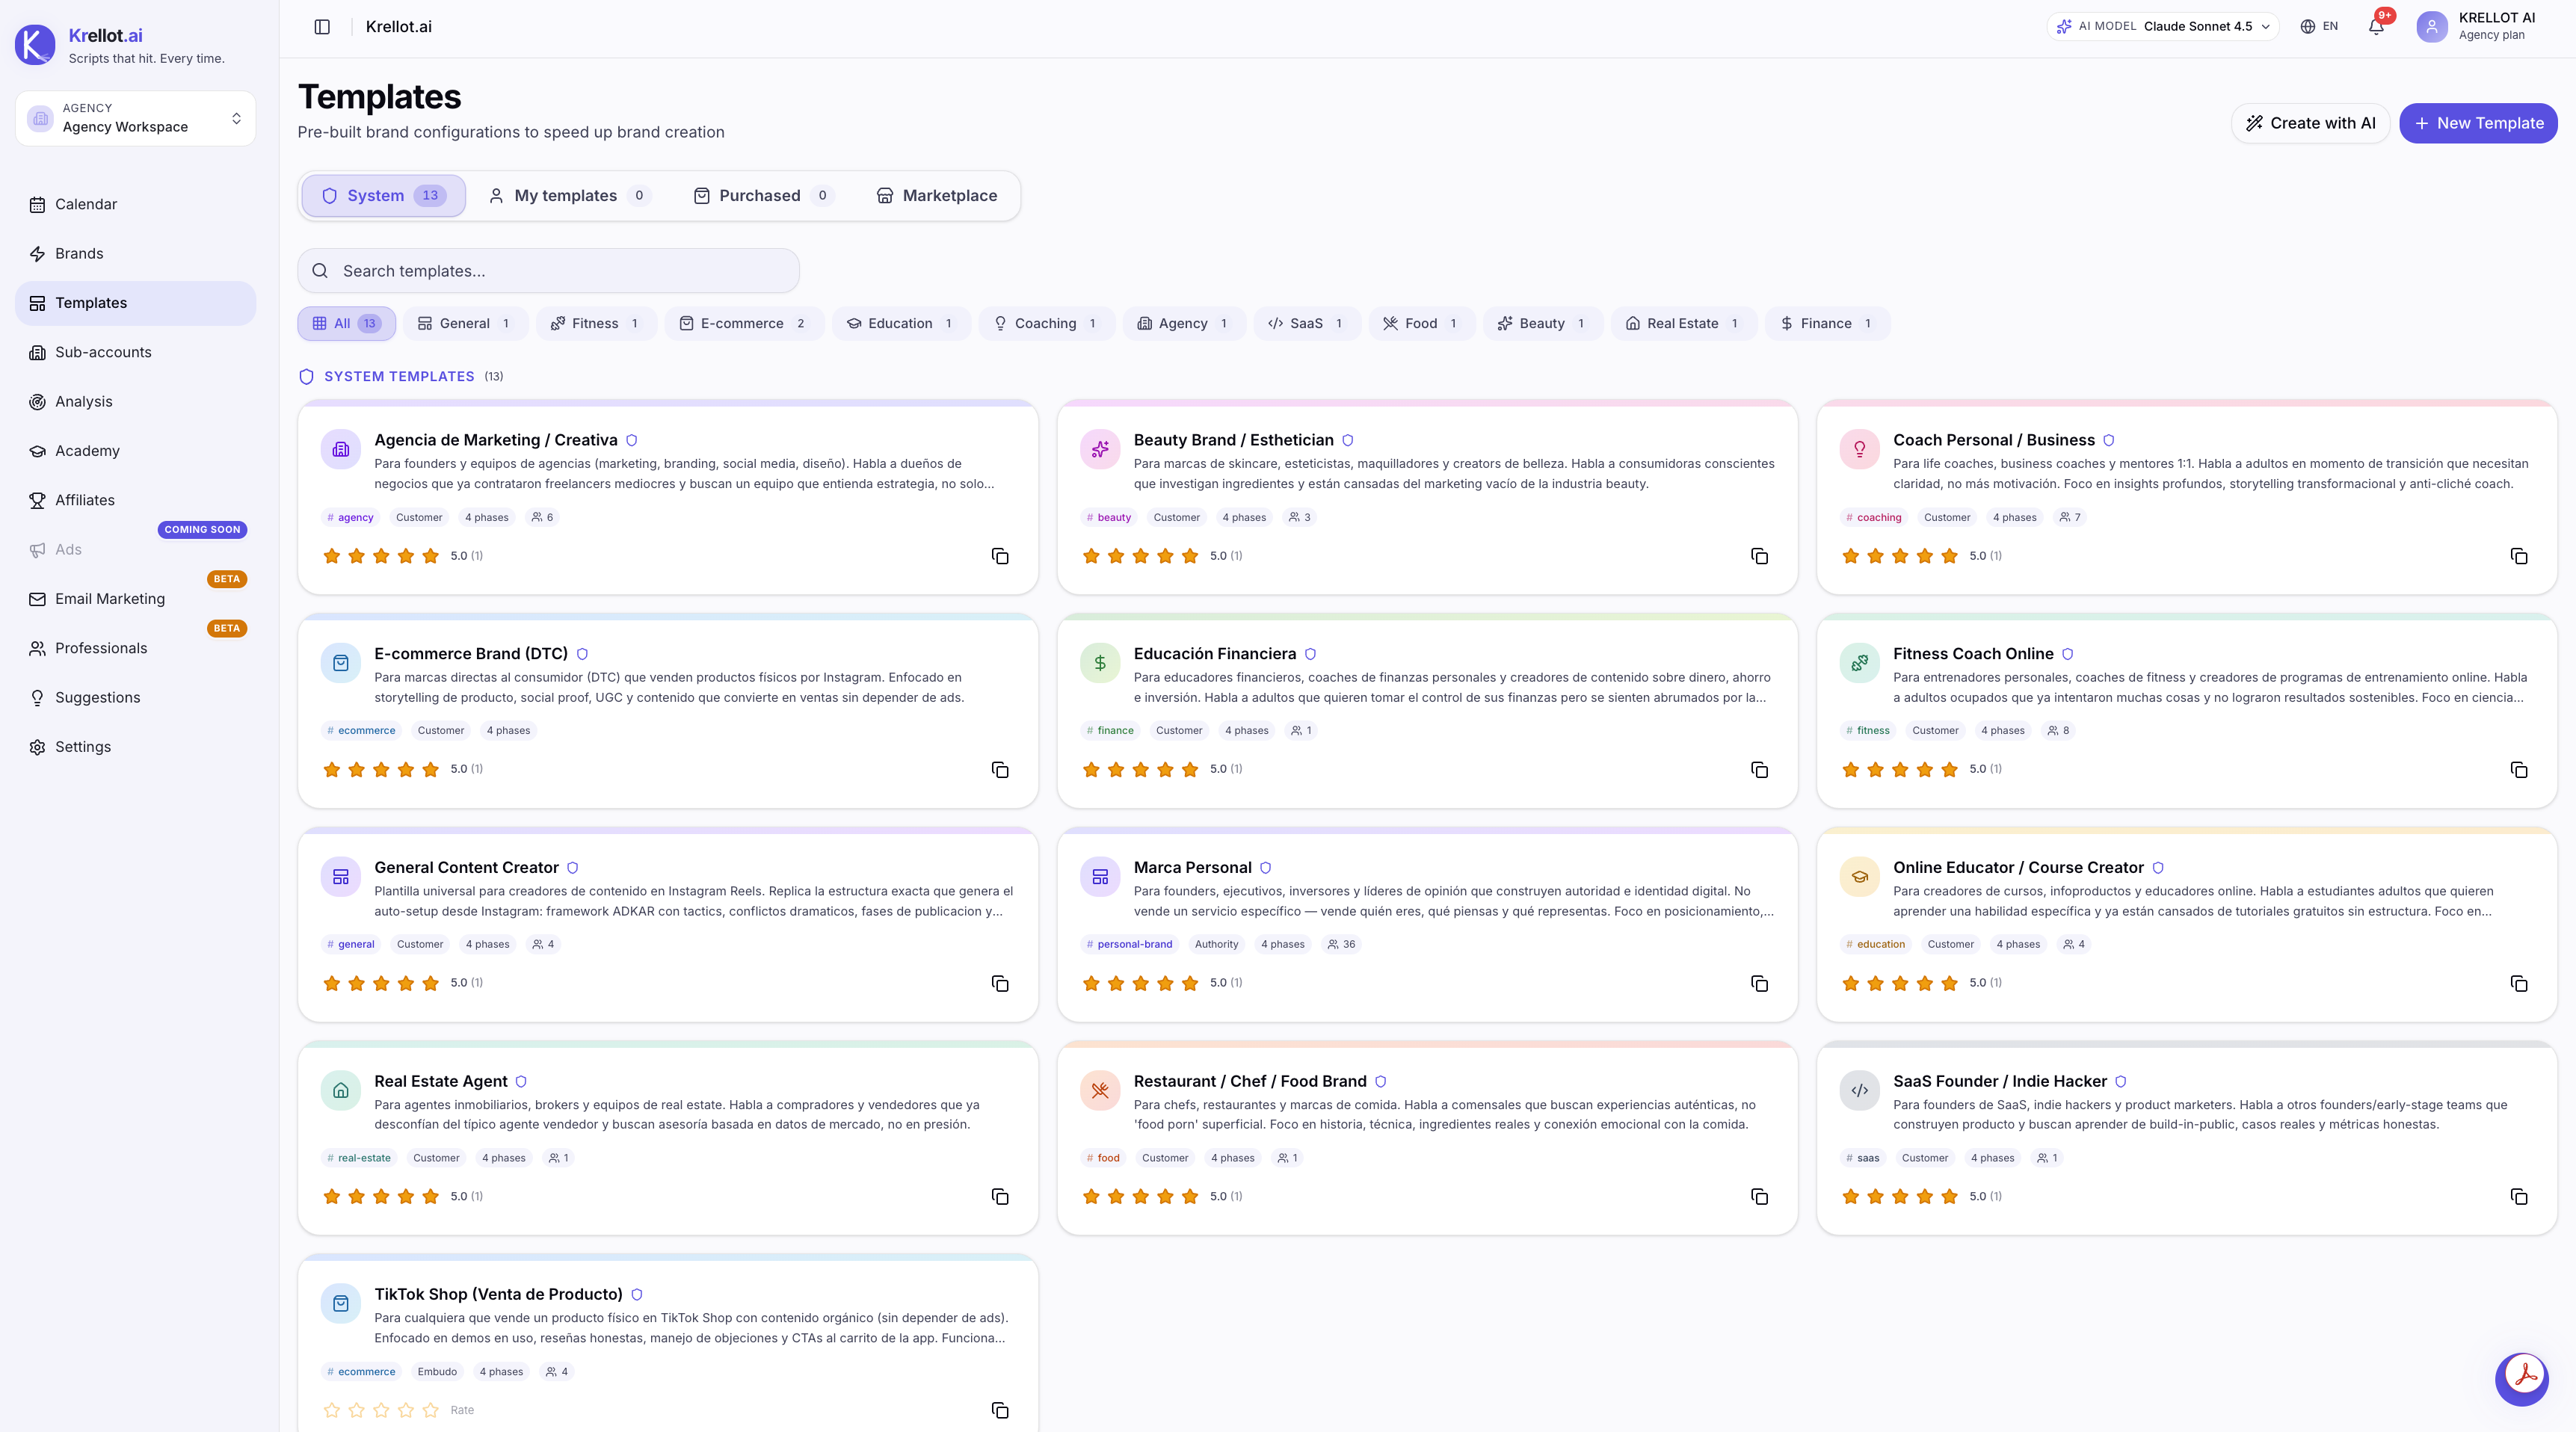Switch to the Purchased tab
Image resolution: width=2576 pixels, height=1432 pixels.
[x=763, y=196]
